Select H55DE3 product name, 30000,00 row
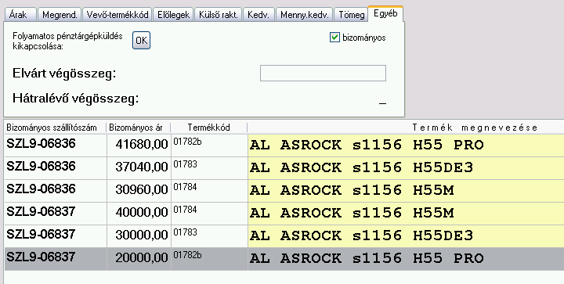This screenshot has width=564, height=284. [406, 236]
